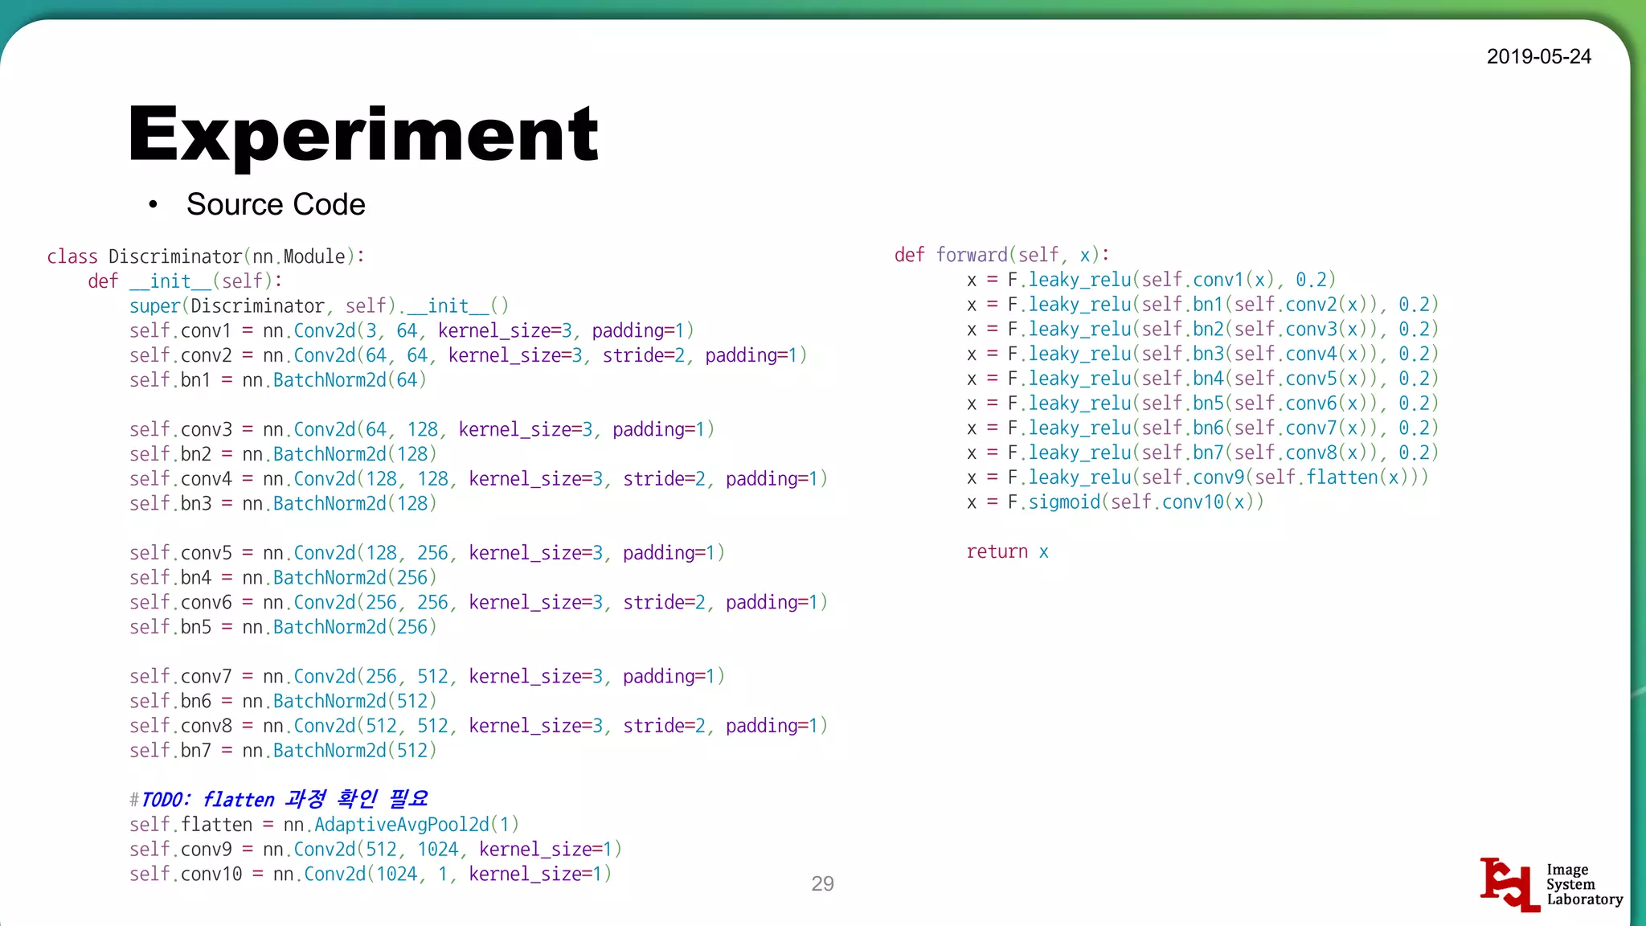Click the def __init__(self) line
The height and width of the screenshot is (926, 1646).
[185, 281]
